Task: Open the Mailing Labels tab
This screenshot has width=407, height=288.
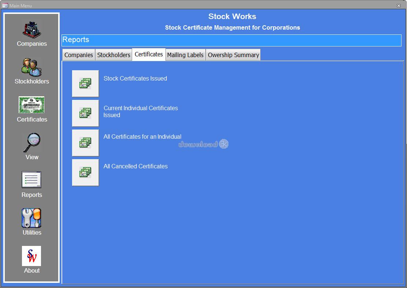Action: 185,55
